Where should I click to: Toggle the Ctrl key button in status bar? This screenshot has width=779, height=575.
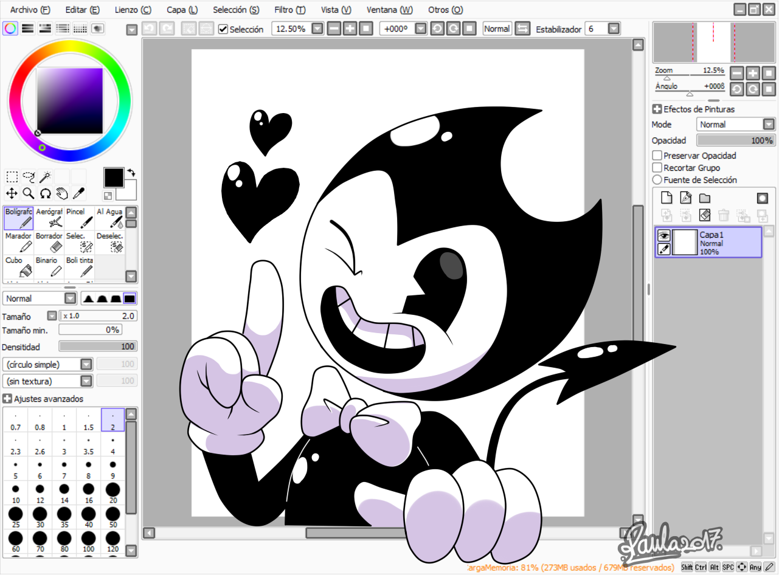(x=701, y=567)
